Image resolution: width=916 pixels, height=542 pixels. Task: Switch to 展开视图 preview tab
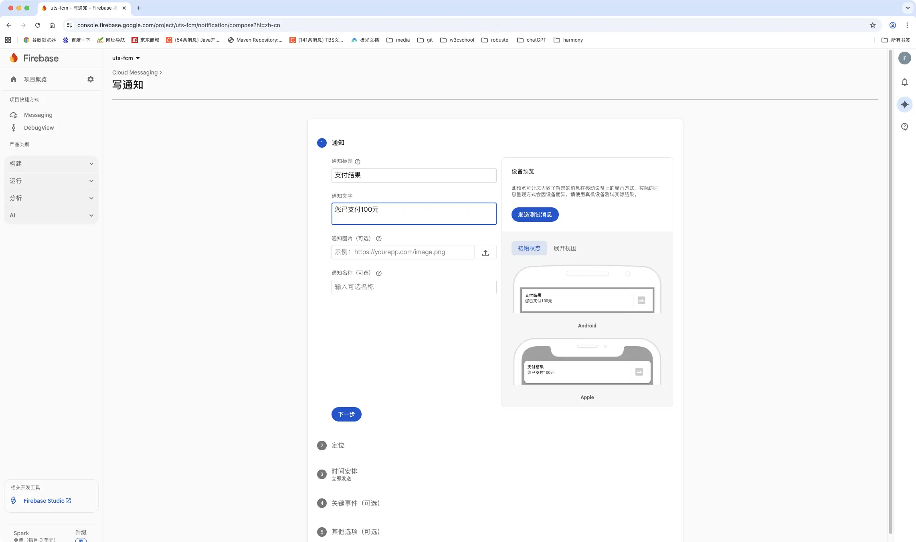pyautogui.click(x=564, y=248)
